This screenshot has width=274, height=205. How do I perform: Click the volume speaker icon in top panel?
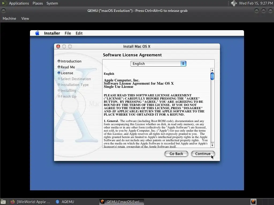tap(234, 3)
